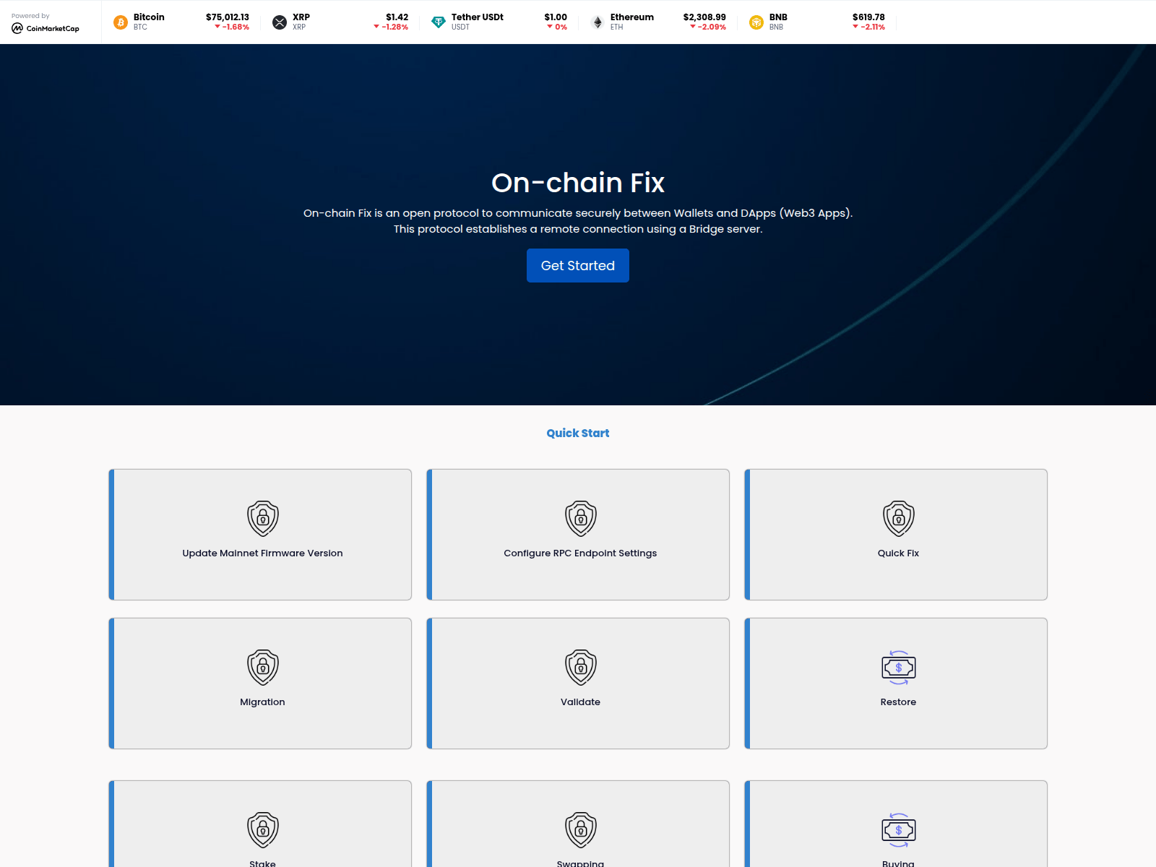
Task: Click the Ethereum coin icon
Action: [x=598, y=22]
